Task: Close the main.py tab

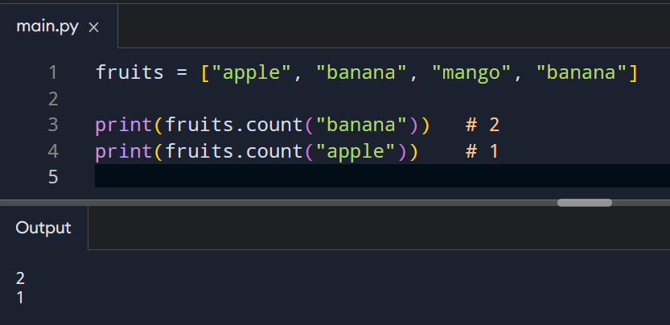Action: coord(93,27)
